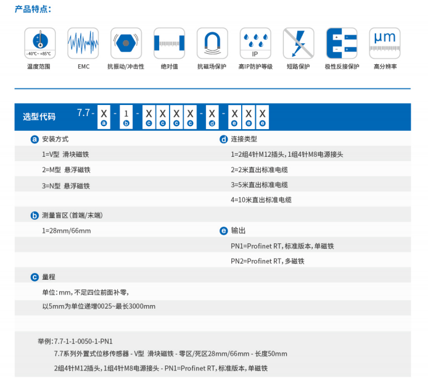Image resolution: width=428 pixels, height=381 pixels.
Task: Click the circled 'd' beside 连接类型
Action: tap(224, 140)
